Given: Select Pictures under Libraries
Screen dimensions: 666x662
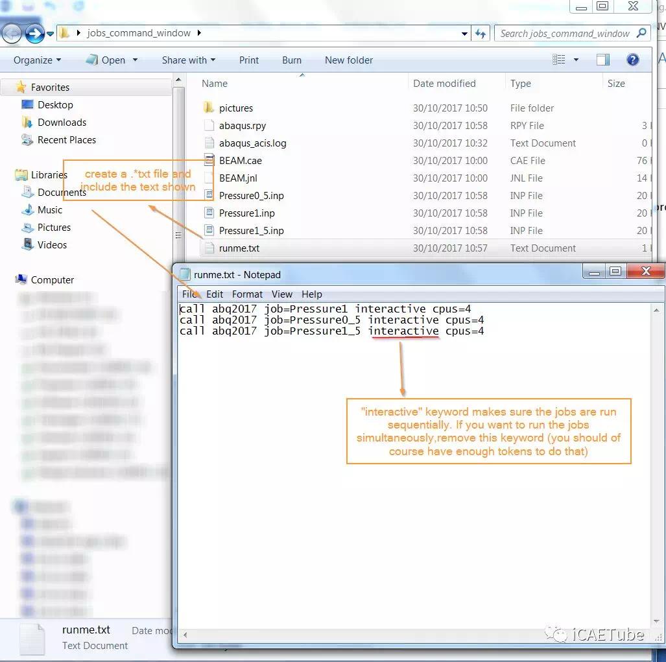Looking at the screenshot, I should [x=54, y=227].
